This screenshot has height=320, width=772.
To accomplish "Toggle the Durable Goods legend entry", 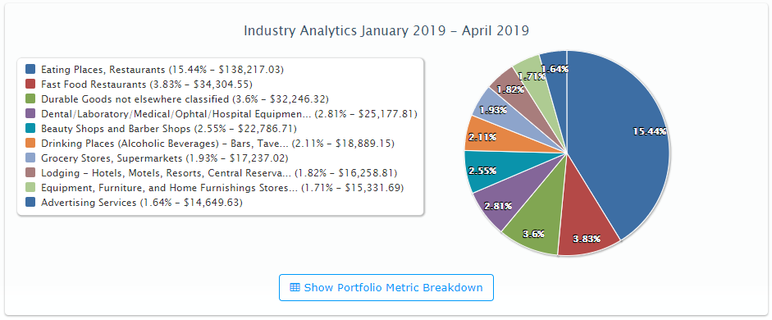I will pos(177,99).
